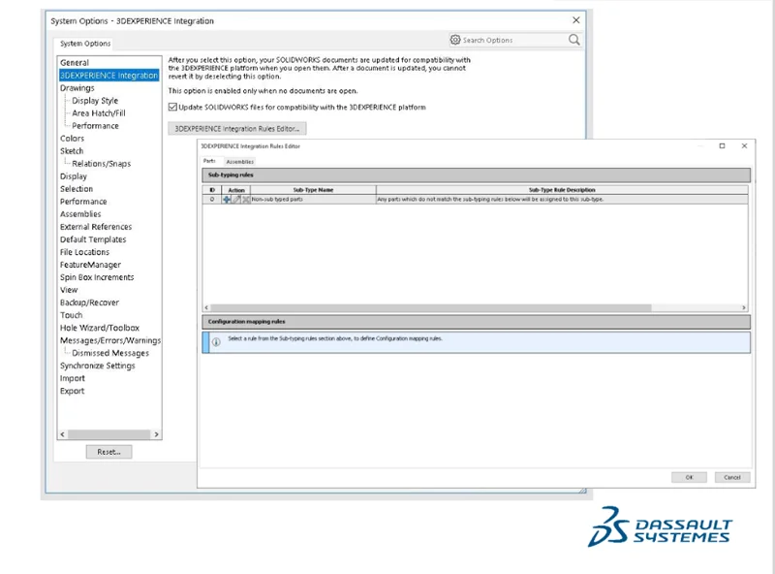Select Performance under Drawings

click(x=95, y=126)
